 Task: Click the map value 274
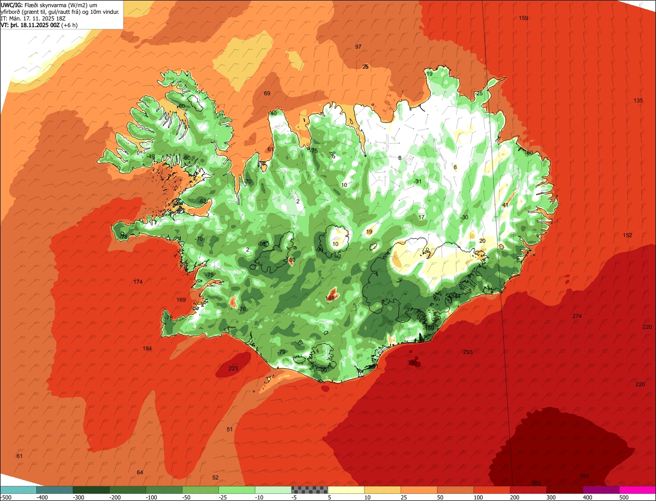pyautogui.click(x=577, y=316)
